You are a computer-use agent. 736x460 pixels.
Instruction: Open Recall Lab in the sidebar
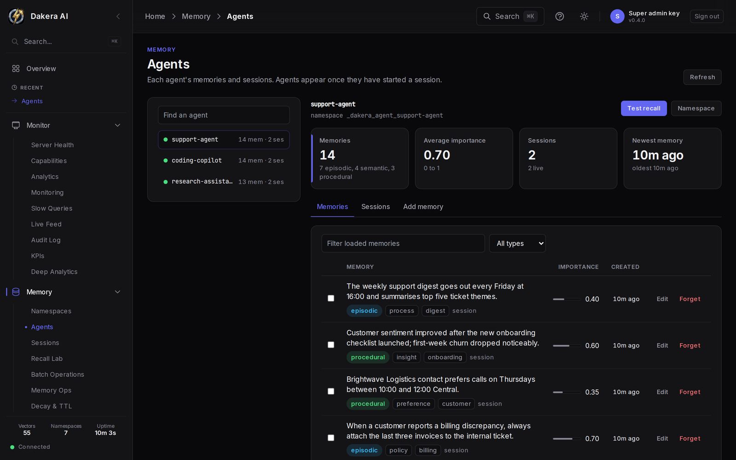click(47, 358)
